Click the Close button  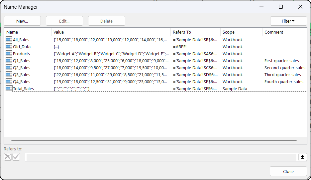pos(288,171)
